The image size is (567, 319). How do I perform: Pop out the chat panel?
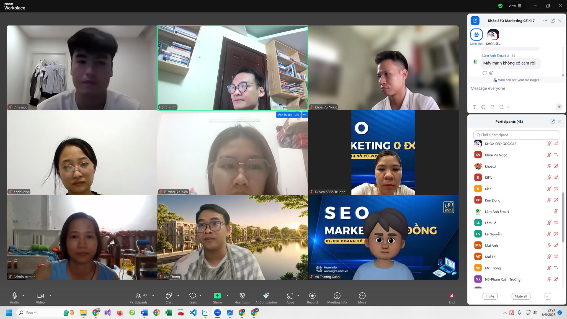pyautogui.click(x=553, y=20)
